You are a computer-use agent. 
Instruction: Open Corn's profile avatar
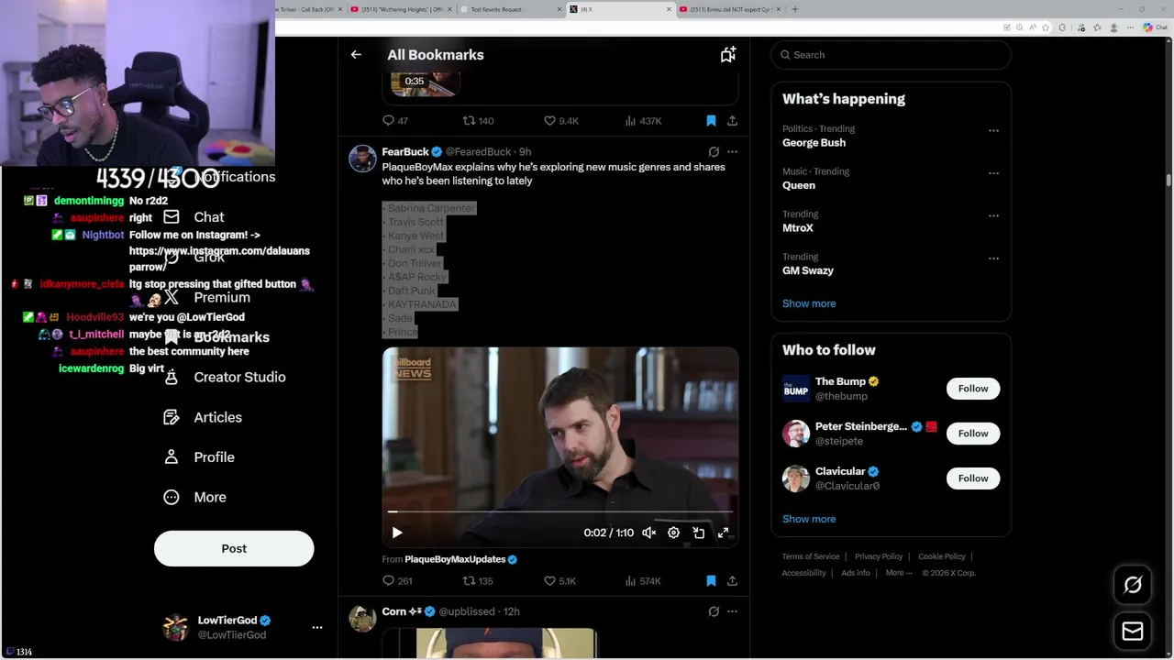pos(362,619)
